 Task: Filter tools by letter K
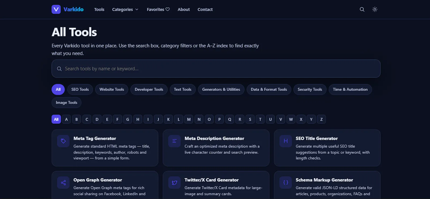[x=169, y=119]
